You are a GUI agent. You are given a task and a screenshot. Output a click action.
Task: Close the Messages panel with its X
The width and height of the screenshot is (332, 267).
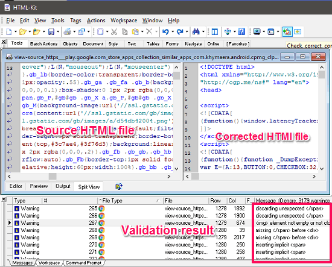pyautogui.click(x=4, y=199)
